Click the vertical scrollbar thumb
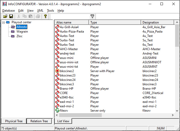The height and width of the screenshot is (131, 180). tap(177, 36)
